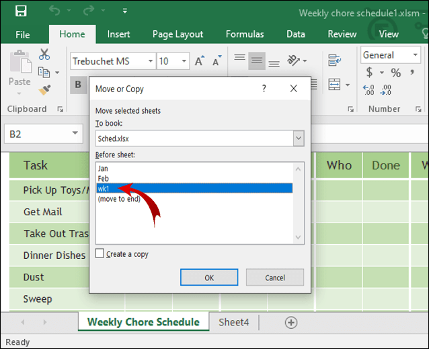This screenshot has height=349, width=429.
Task: Open the Number dialog launcher
Action: tap(418, 110)
